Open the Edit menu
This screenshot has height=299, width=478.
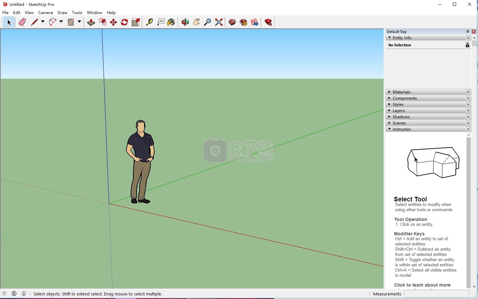pyautogui.click(x=17, y=12)
